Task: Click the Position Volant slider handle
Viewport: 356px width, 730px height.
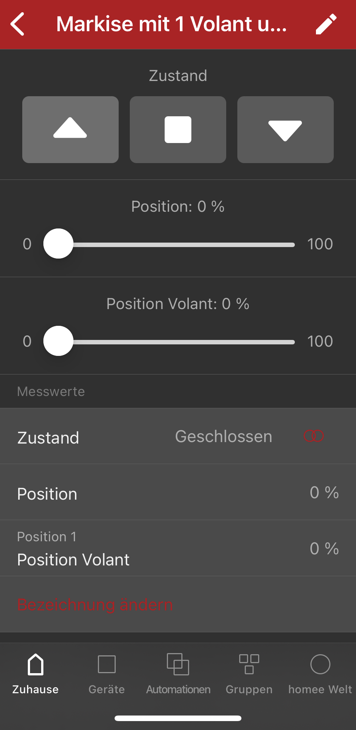Action: [58, 341]
